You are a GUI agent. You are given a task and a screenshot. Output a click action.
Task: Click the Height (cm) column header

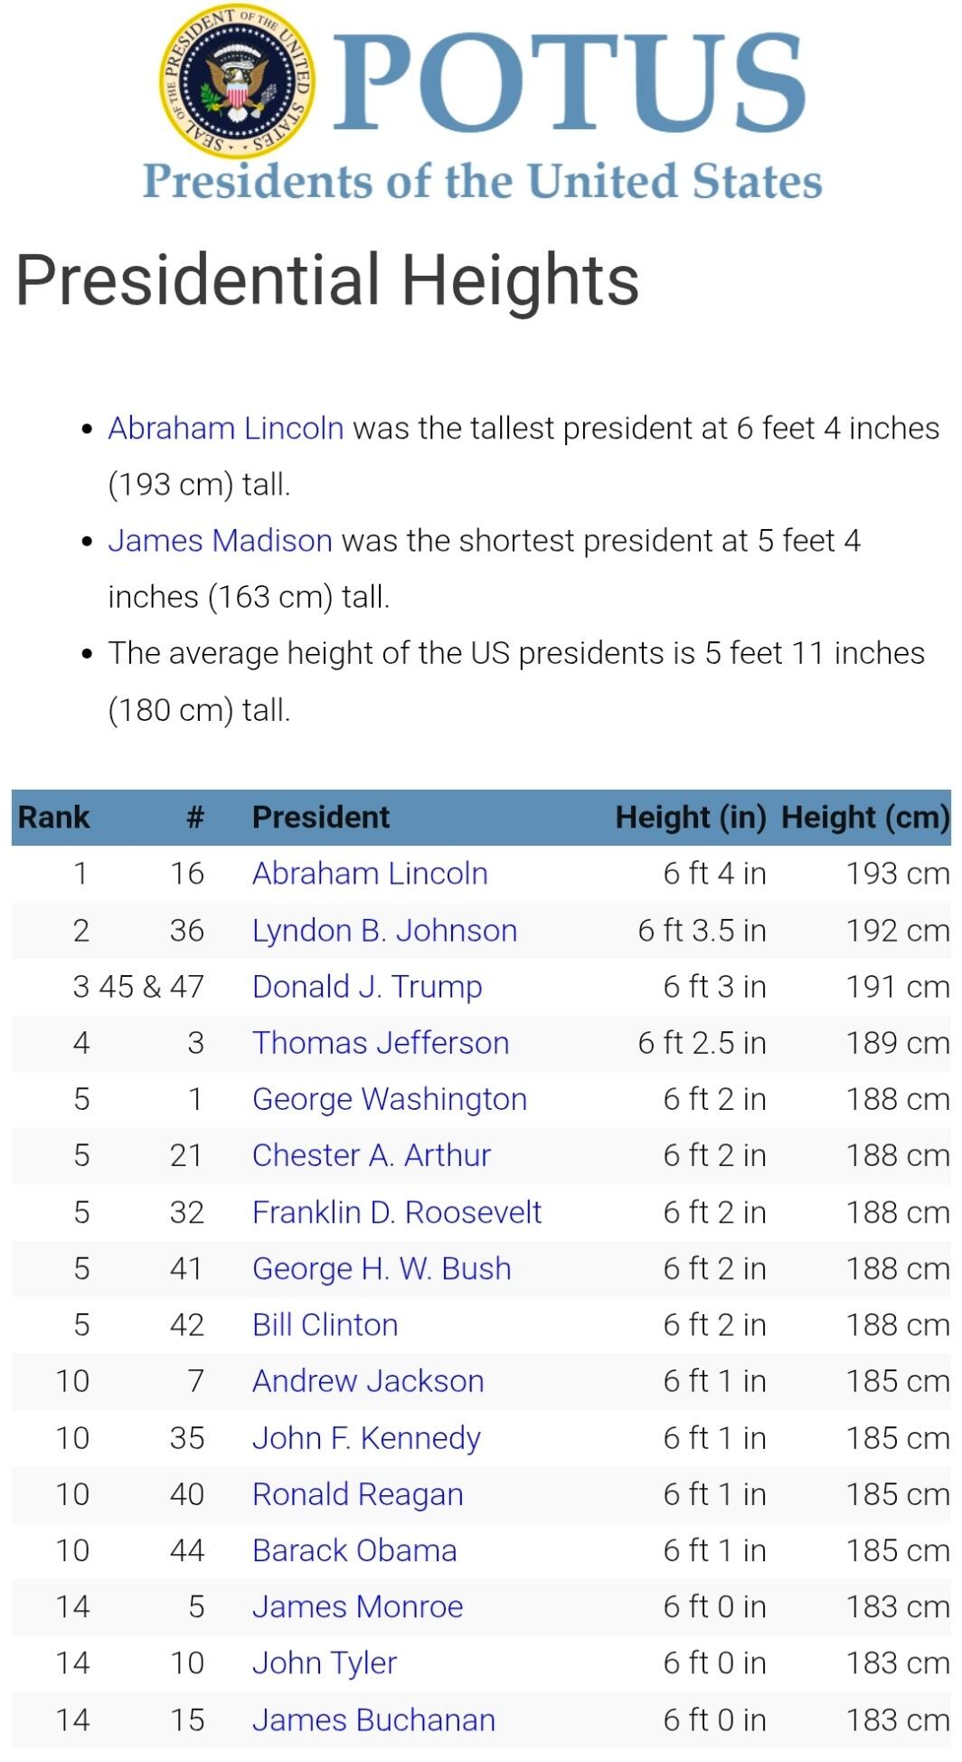pos(865,817)
